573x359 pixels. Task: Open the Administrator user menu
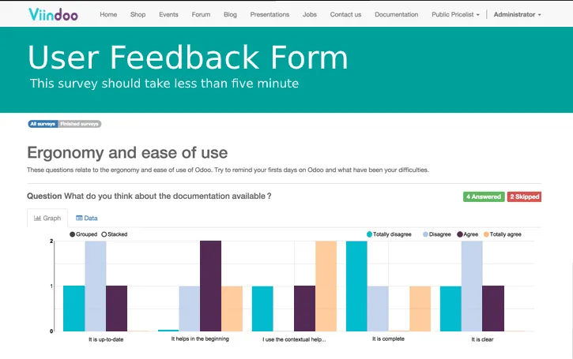click(x=517, y=14)
